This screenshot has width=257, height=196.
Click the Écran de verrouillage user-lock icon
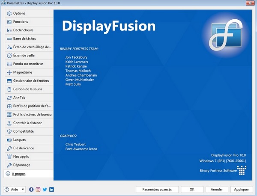pos(9,47)
